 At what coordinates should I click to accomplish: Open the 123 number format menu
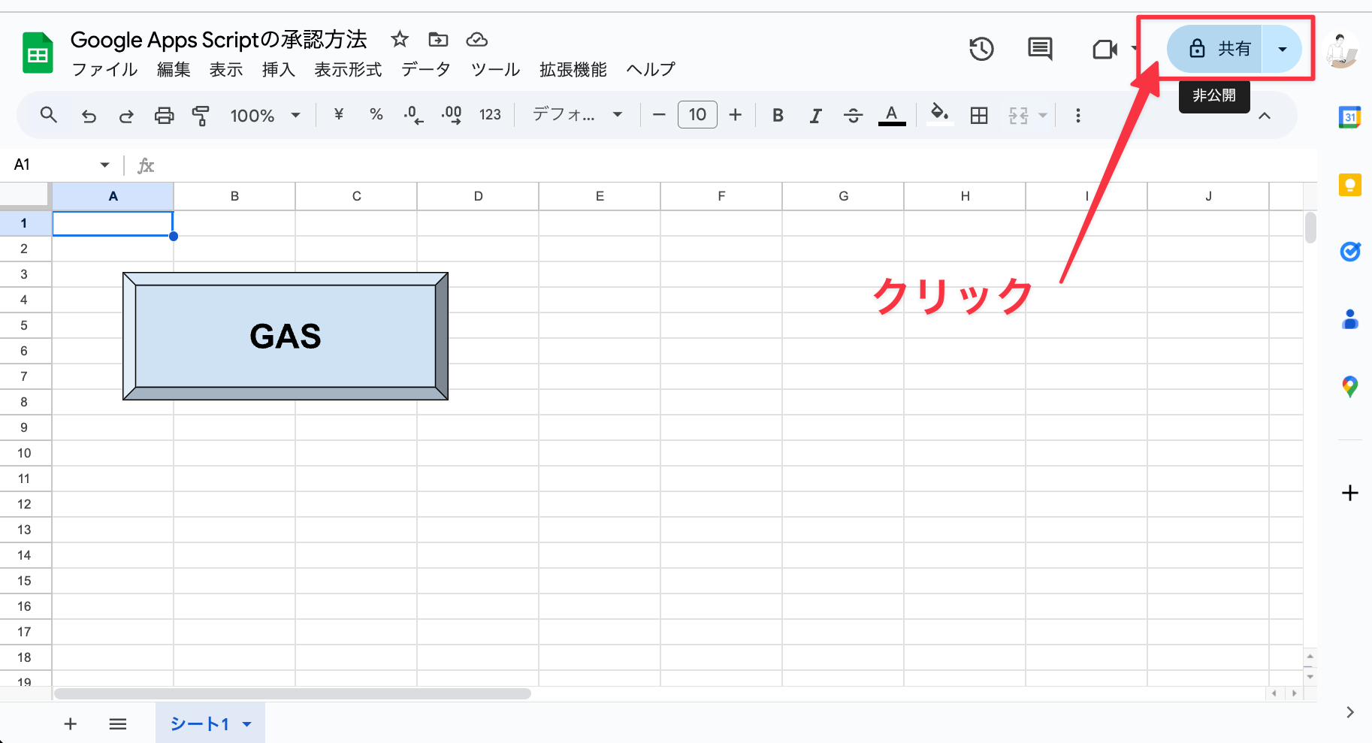click(x=490, y=115)
